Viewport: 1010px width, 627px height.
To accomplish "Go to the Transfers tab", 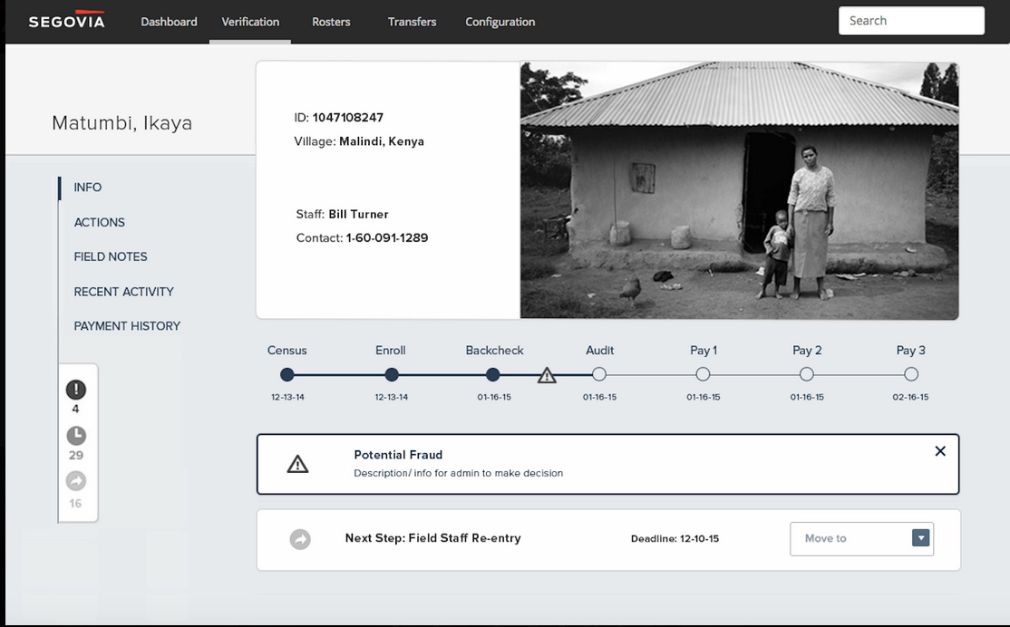I will [x=412, y=22].
